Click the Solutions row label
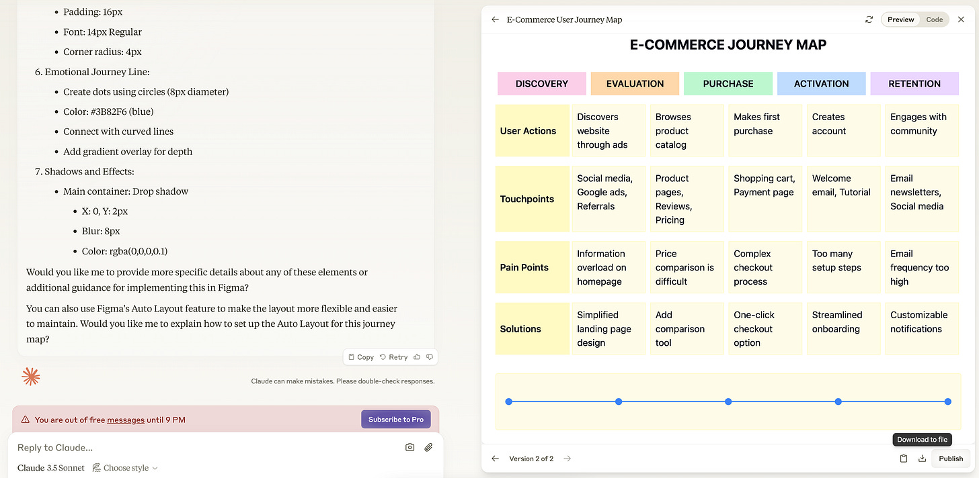This screenshot has height=478, width=979. pos(533,329)
